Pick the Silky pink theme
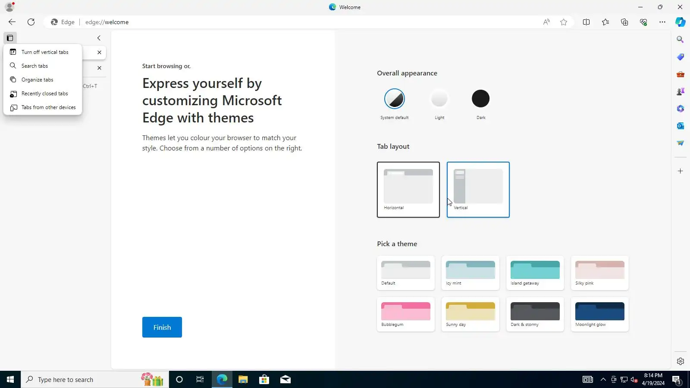Image resolution: width=690 pixels, height=388 pixels. (x=600, y=273)
